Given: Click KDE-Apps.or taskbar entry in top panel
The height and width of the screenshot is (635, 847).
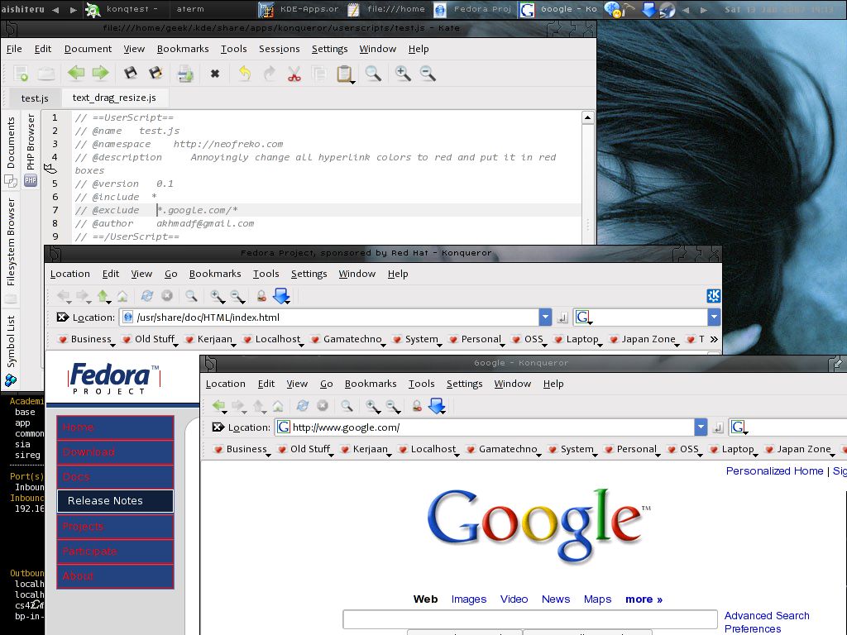Looking at the screenshot, I should click(x=299, y=8).
